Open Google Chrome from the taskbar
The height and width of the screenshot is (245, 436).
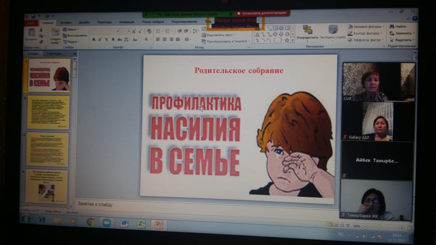pos(90,222)
